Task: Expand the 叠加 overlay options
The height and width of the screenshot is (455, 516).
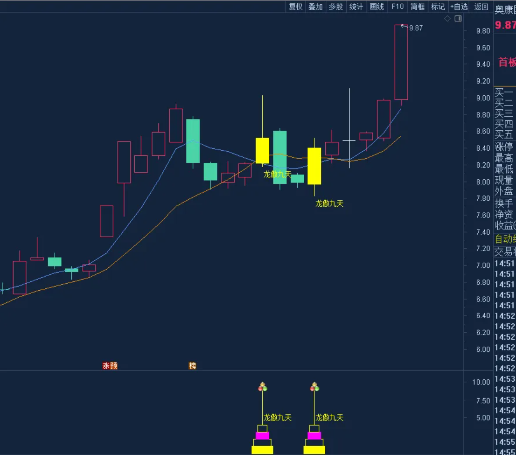Action: coord(315,7)
